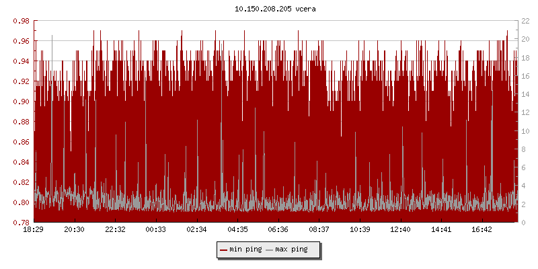The width and height of the screenshot is (538, 269).
Task: Choose the 06:36 time axis label
Action: click(278, 230)
